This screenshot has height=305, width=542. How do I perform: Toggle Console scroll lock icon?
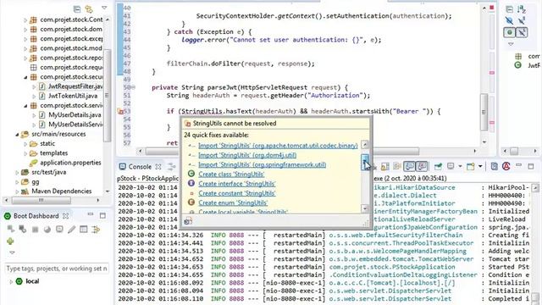(x=384, y=167)
